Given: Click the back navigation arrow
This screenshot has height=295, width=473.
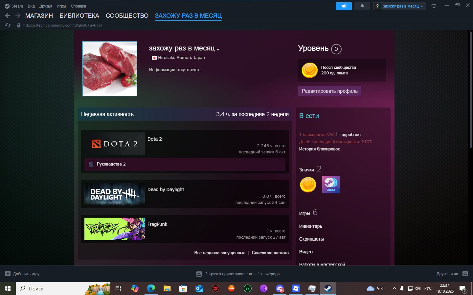Looking at the screenshot, I should pos(8,15).
